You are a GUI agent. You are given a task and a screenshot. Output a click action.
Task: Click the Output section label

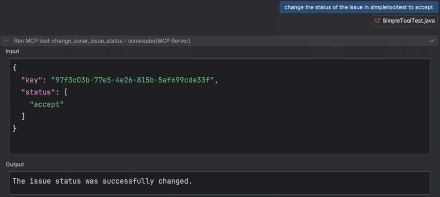[x=15, y=164]
